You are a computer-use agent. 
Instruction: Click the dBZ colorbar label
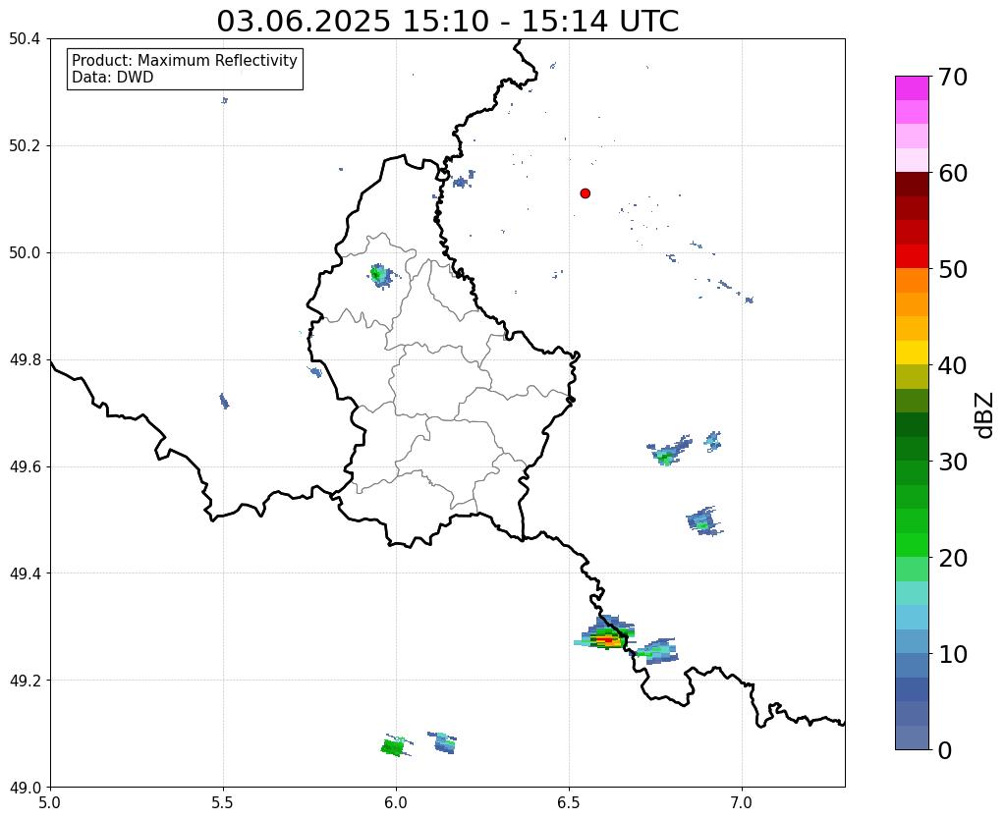coord(985,415)
